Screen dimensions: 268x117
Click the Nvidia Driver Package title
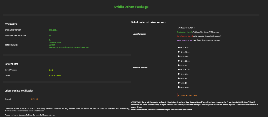tap(131, 7)
